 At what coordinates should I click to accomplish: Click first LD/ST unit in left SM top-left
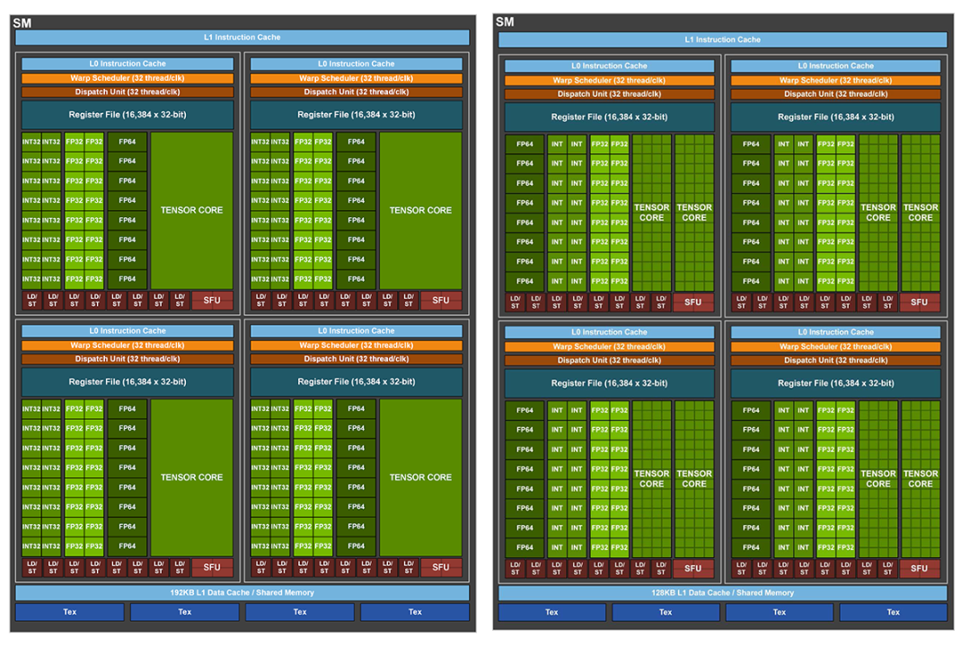pos(32,301)
